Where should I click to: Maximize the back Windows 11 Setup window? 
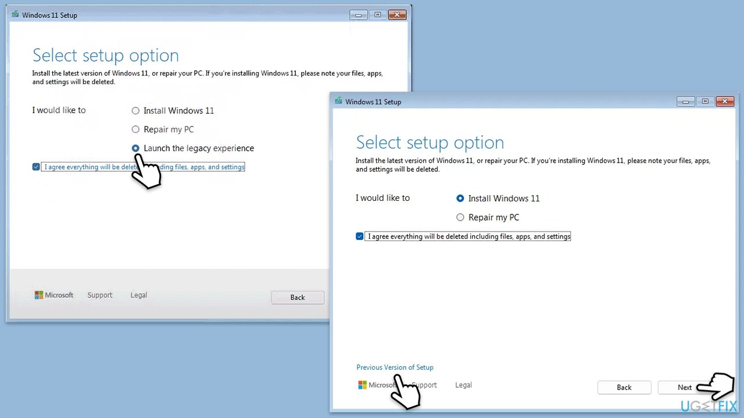click(378, 15)
